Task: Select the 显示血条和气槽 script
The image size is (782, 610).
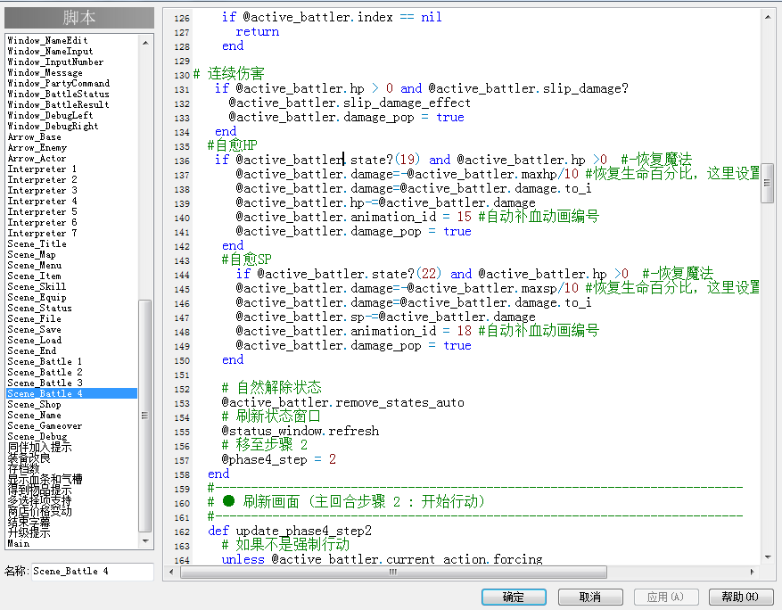Action: [x=45, y=479]
